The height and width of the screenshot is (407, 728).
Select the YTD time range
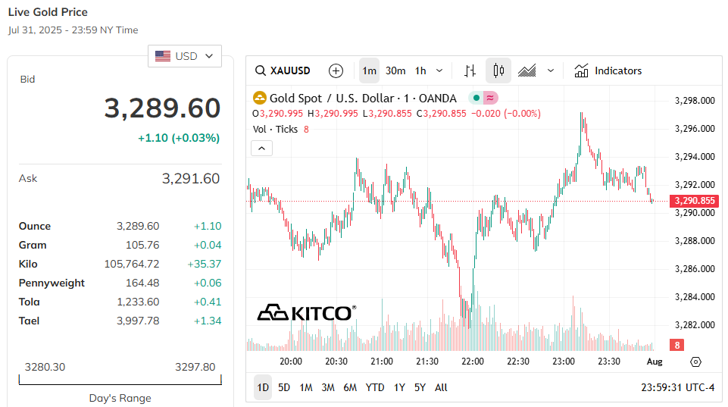(x=375, y=387)
